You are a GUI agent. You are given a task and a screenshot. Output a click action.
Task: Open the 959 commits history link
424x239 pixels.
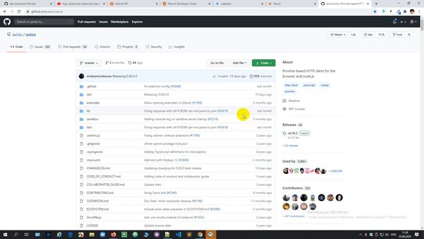click(261, 76)
